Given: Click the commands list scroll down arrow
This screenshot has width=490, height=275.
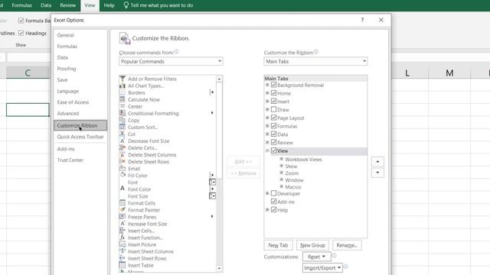Looking at the screenshot, I should [x=219, y=268].
